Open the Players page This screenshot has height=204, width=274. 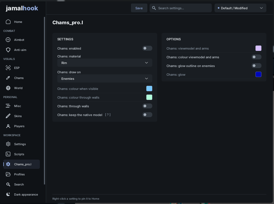[x=22, y=126]
